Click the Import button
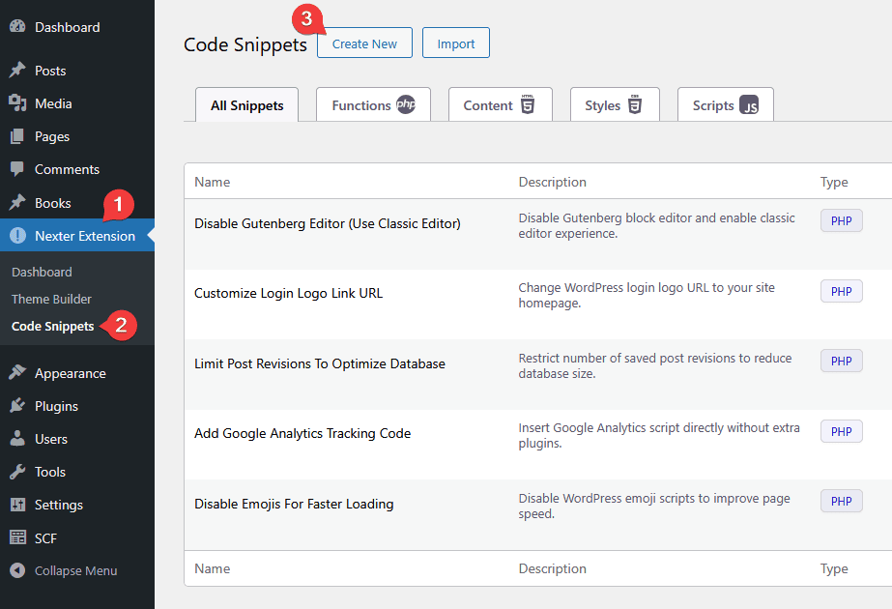This screenshot has width=892, height=609. 455,43
